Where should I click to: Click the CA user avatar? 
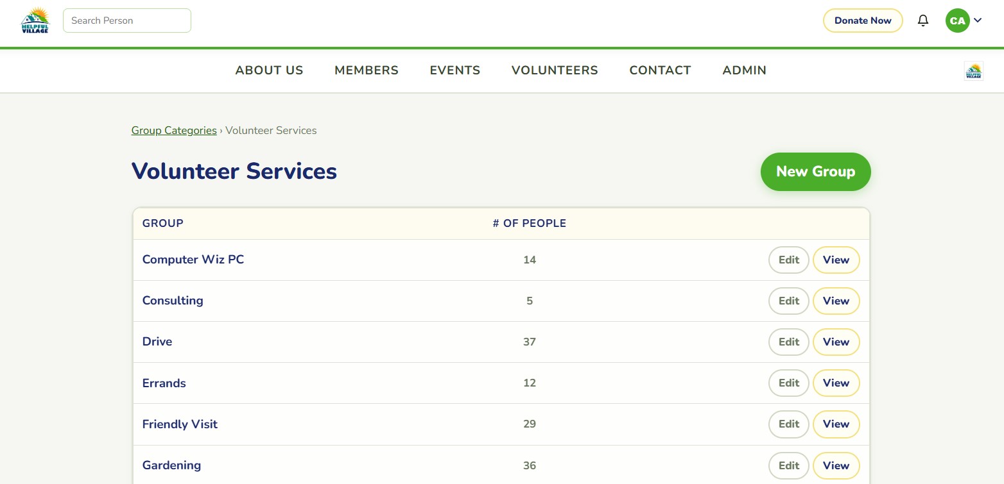pos(957,21)
